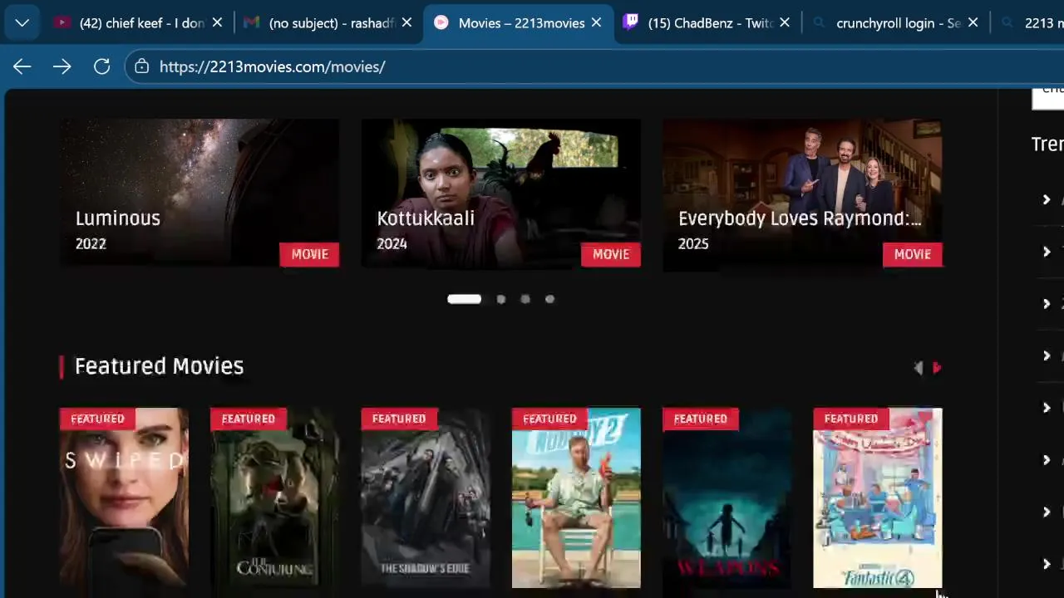Click the Featured Movies heading
Viewport: 1064px width, 598px height.
tap(159, 366)
